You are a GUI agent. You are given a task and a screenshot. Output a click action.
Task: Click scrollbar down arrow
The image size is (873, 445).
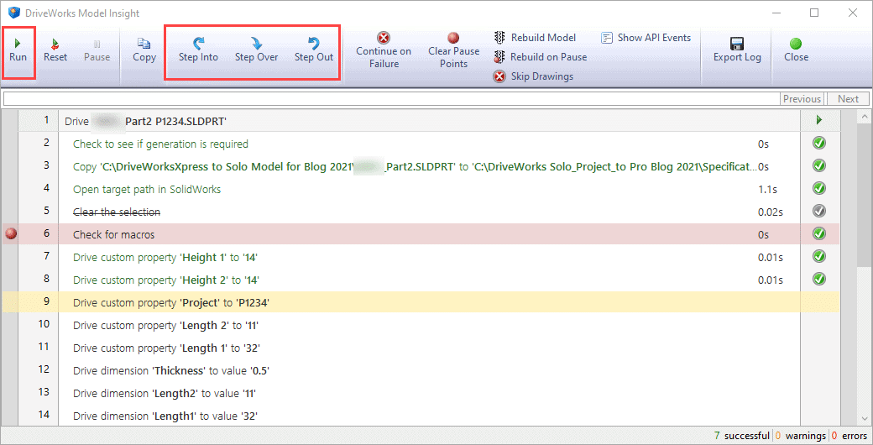[x=864, y=419]
